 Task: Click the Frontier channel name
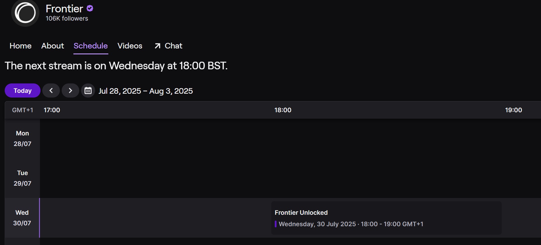tap(64, 9)
